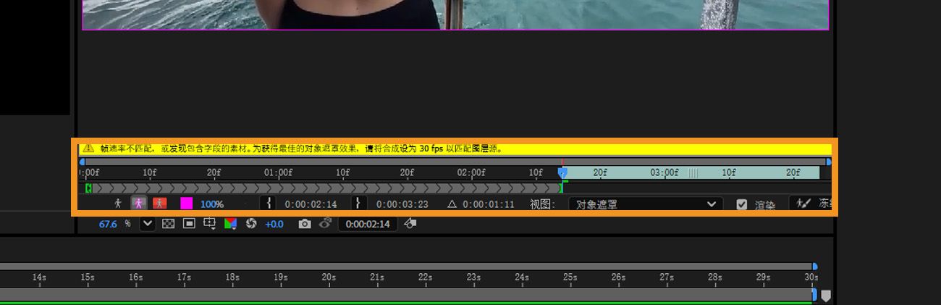Toggle the alpha view person icon
Viewport: 941px width, 305px height.
[x=119, y=204]
